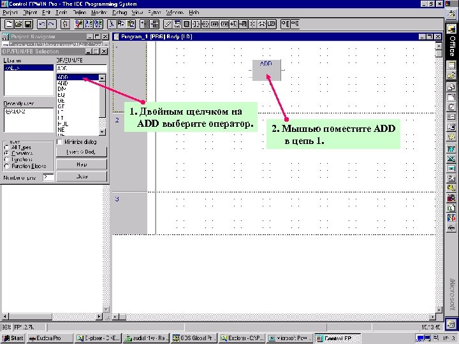Open the Edit menu
The width and height of the screenshot is (459, 344).
(47, 13)
